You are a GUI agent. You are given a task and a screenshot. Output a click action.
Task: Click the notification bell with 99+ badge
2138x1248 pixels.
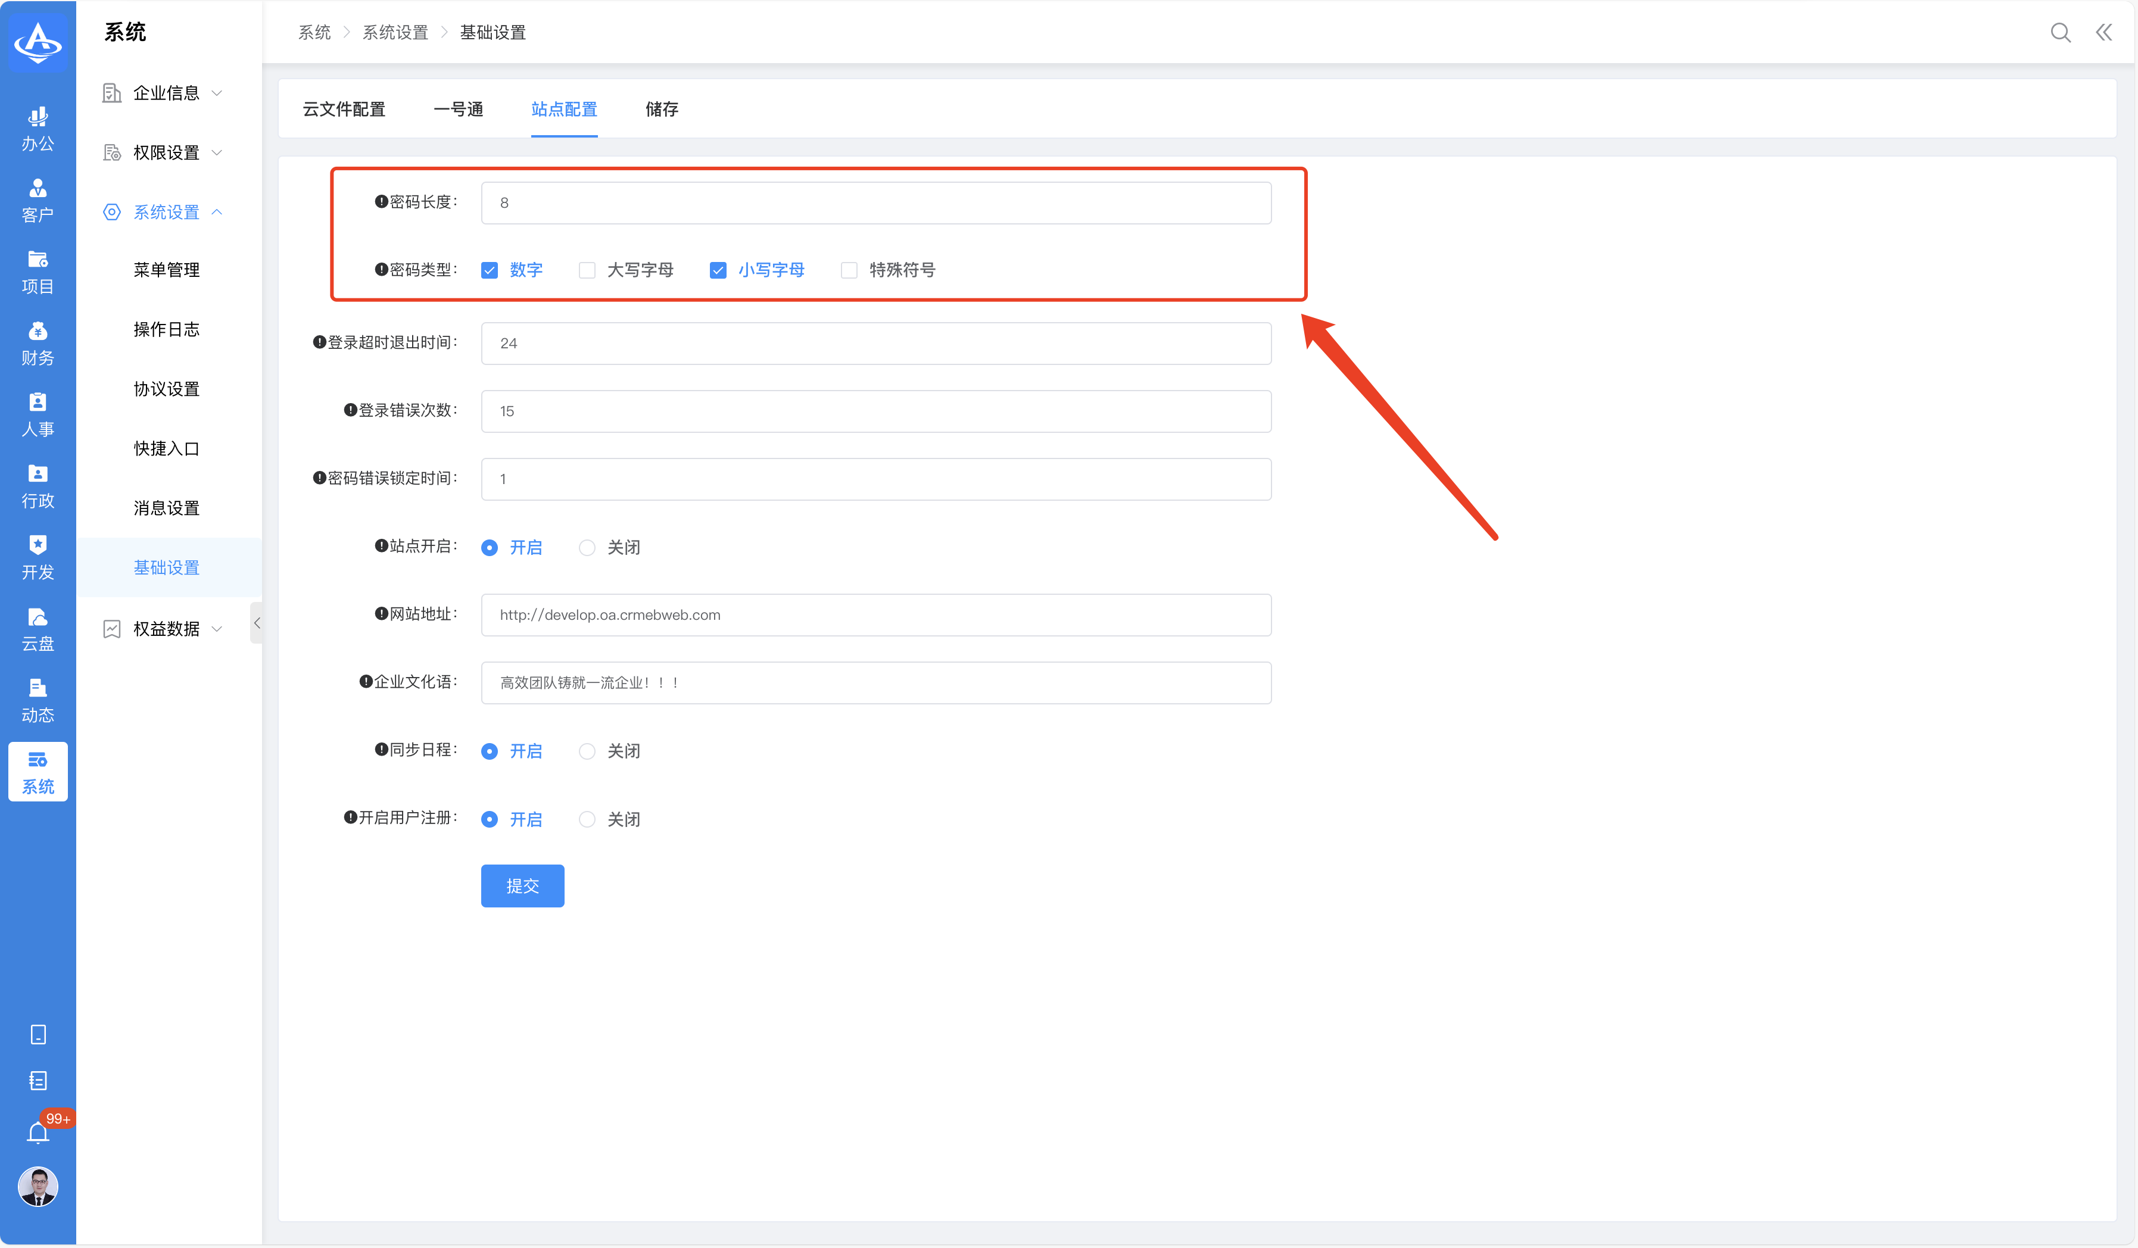pyautogui.click(x=38, y=1132)
